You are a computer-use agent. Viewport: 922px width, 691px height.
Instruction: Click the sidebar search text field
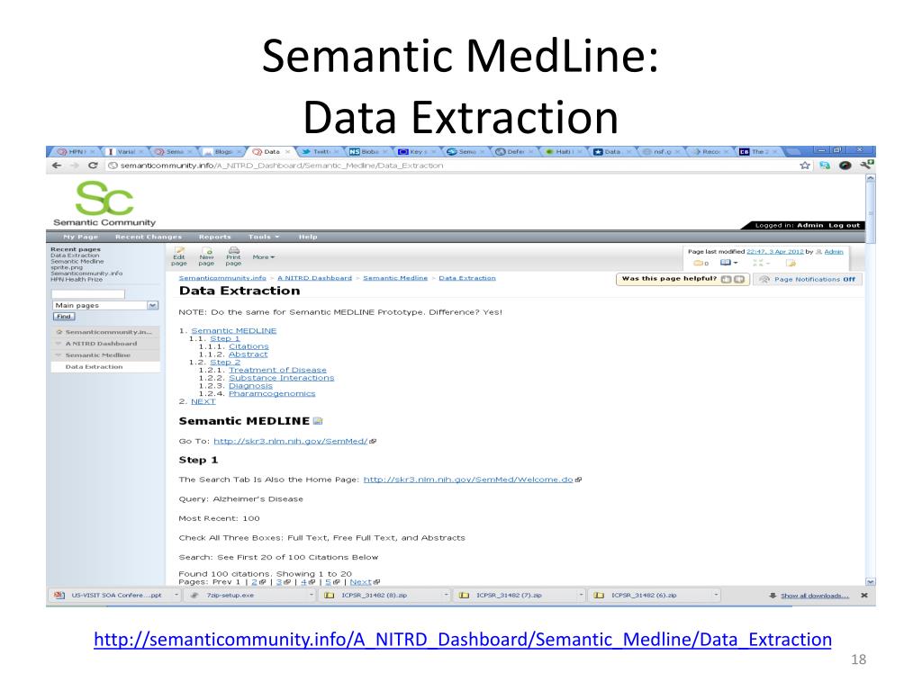click(87, 294)
